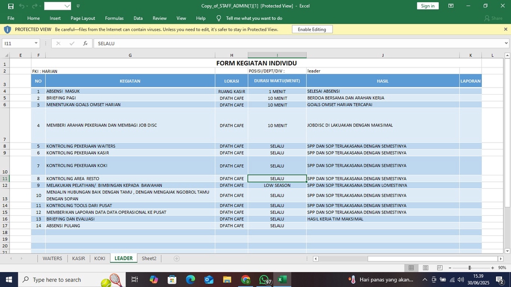Switch to the Home ribbon tab
Screen dimensions: 511x287
click(34, 18)
